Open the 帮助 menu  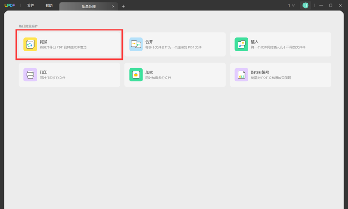point(49,5)
